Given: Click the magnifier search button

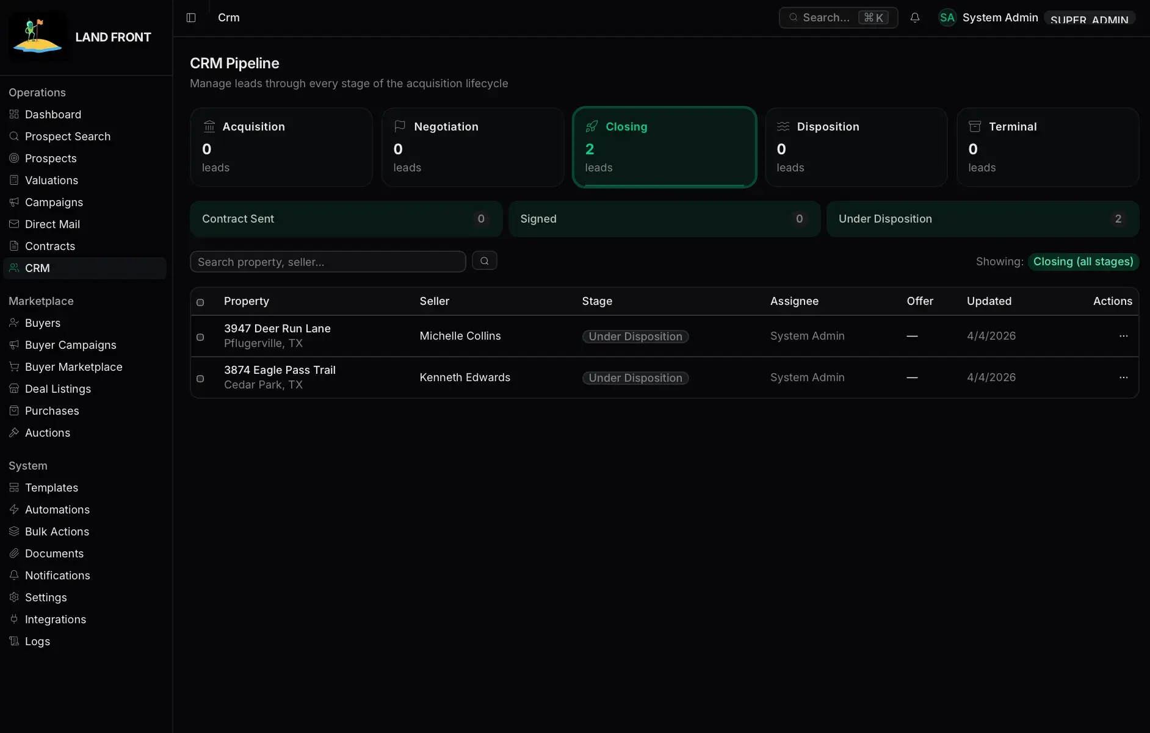Looking at the screenshot, I should (x=485, y=261).
